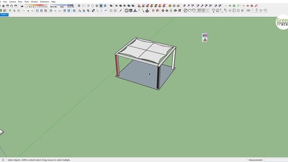This screenshot has width=288, height=162.
Task: Open the Window menu
Action: click(34, 2)
